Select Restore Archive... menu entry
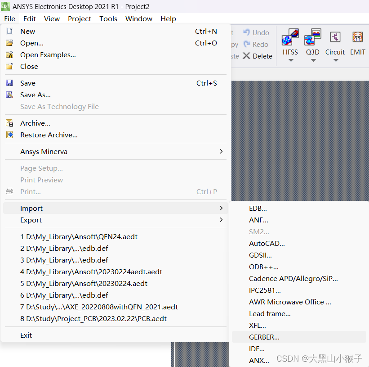The width and height of the screenshot is (369, 367). pos(116,135)
